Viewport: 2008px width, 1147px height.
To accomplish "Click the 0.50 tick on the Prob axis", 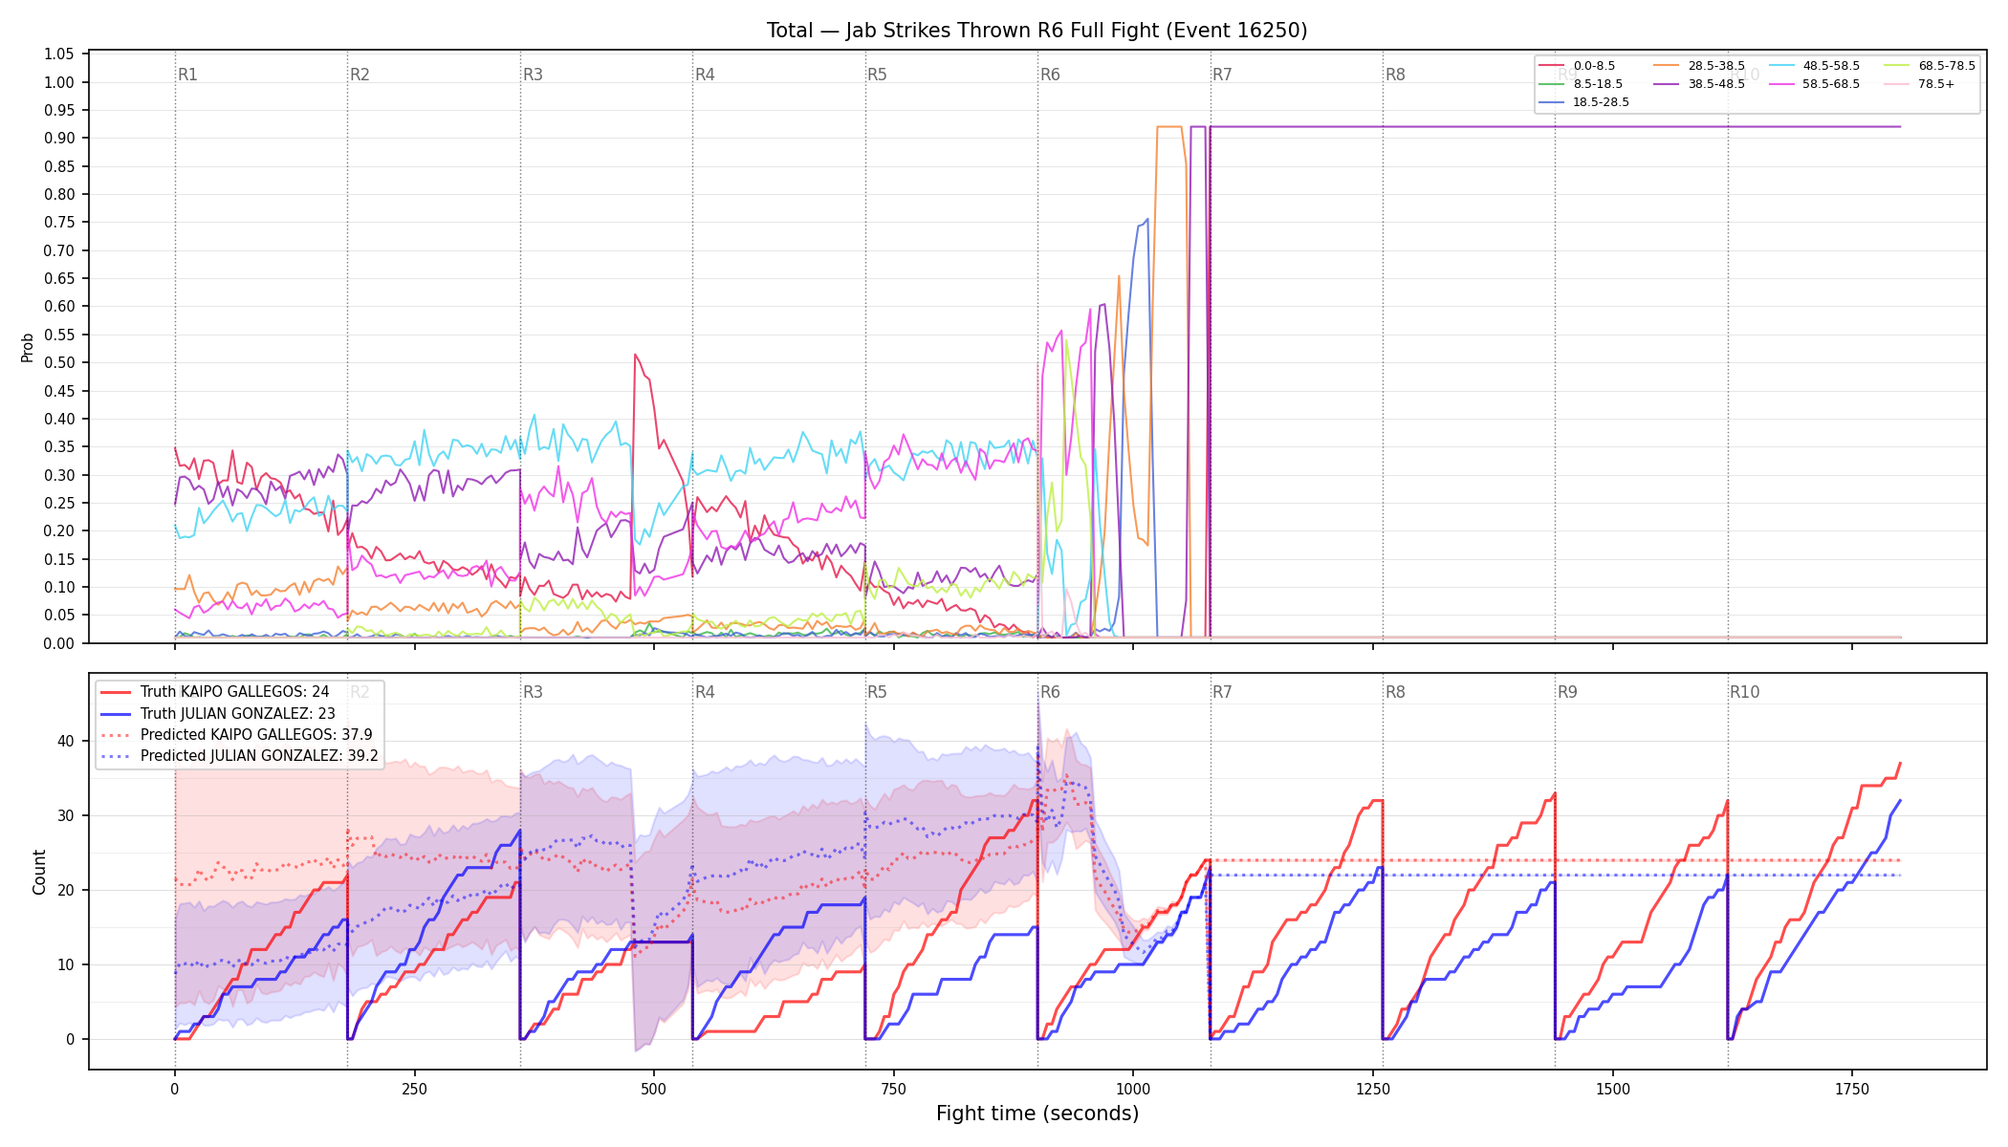I will click(59, 363).
